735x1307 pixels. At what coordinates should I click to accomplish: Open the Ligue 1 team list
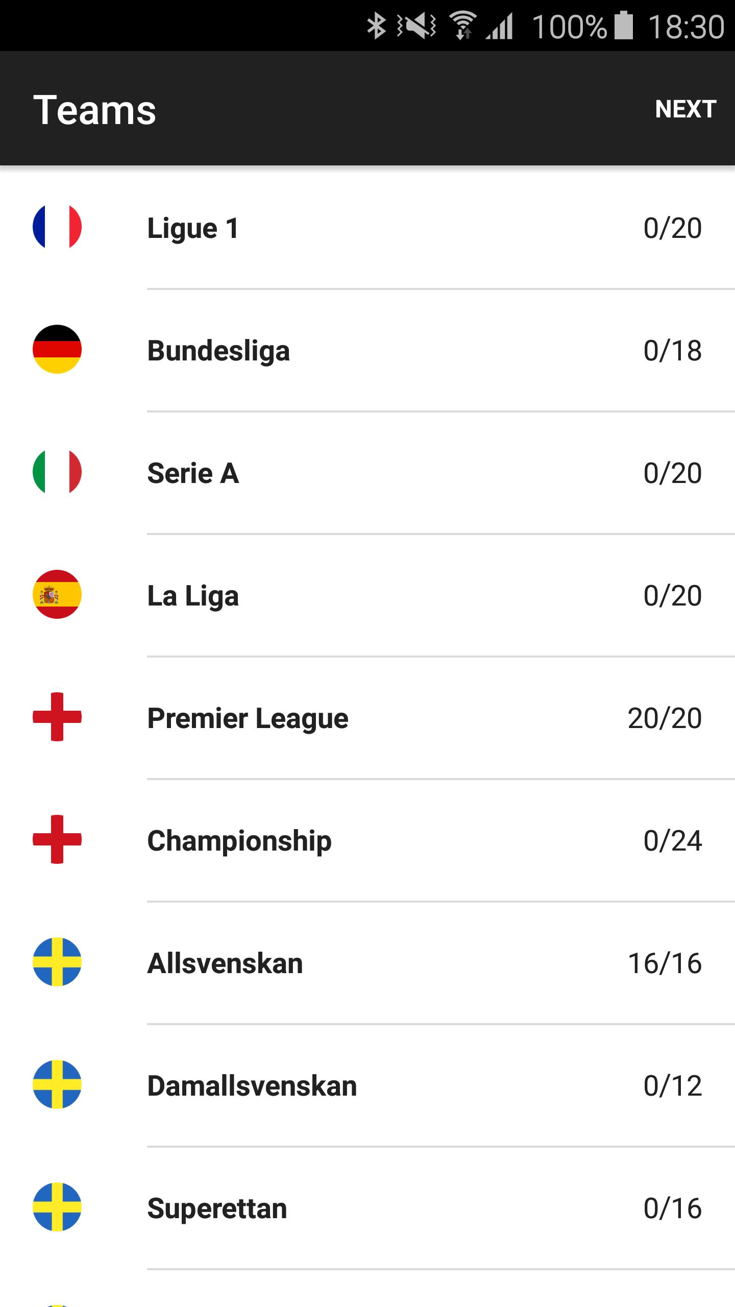[193, 228]
